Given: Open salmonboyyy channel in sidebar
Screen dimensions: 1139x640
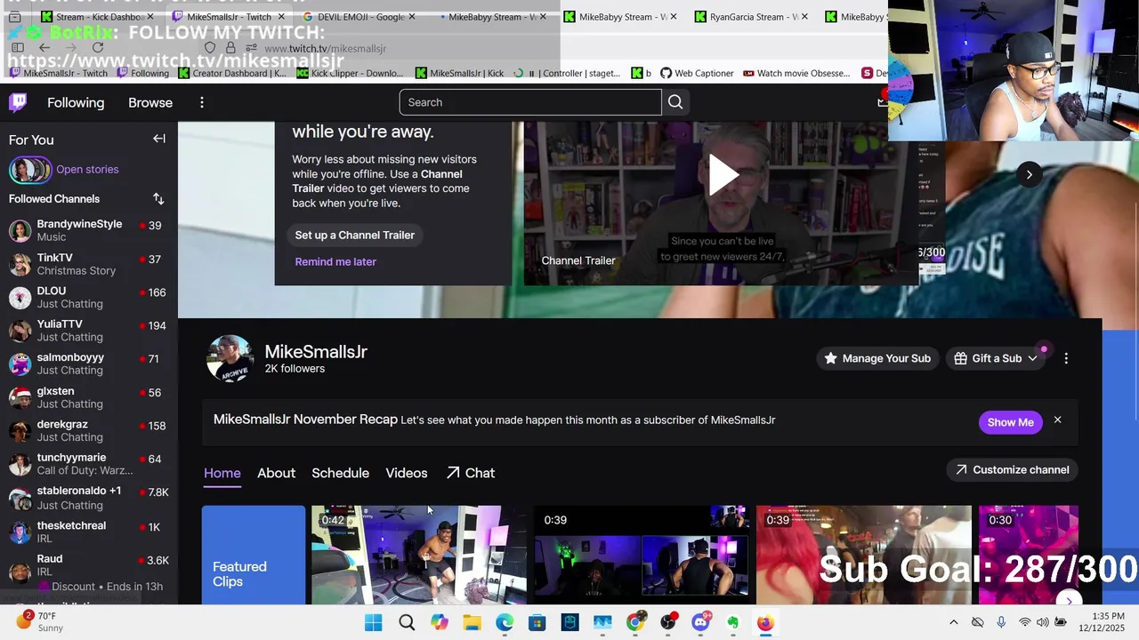Looking at the screenshot, I should click(89, 364).
